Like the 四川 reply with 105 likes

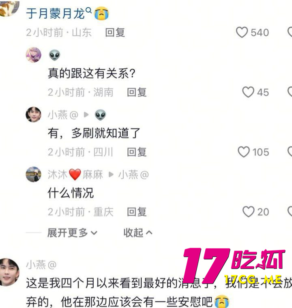(244, 152)
